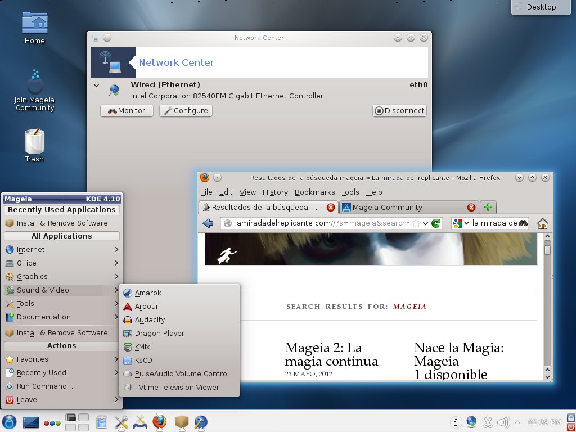This screenshot has height=432, width=576.
Task: Launch Audacity from the submenu
Action: (179, 320)
